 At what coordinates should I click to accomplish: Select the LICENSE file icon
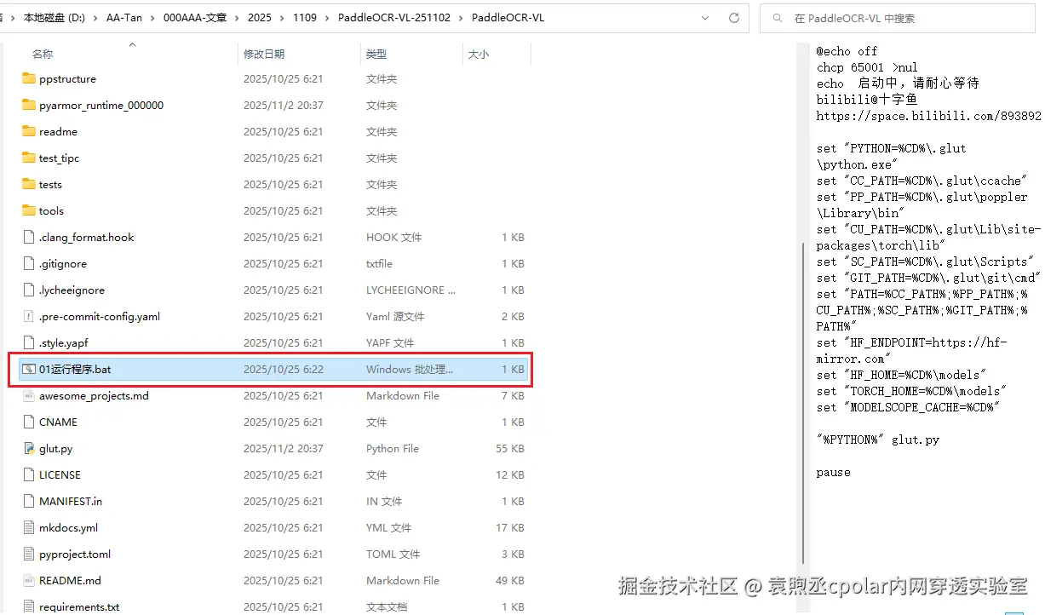coord(29,475)
